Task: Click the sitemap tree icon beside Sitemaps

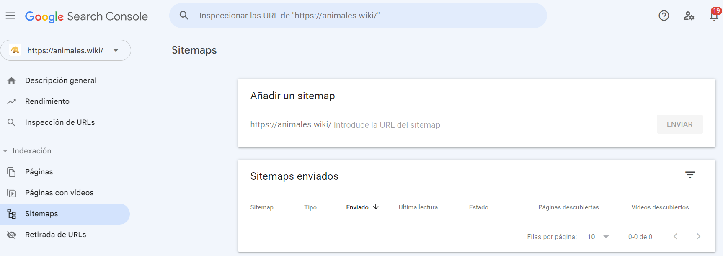Action: point(12,214)
